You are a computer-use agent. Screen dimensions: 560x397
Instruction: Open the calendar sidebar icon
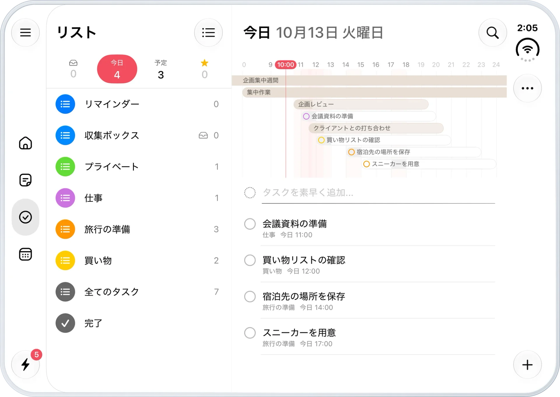point(25,254)
